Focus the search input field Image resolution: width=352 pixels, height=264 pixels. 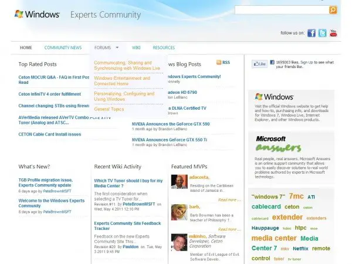[x=282, y=10]
